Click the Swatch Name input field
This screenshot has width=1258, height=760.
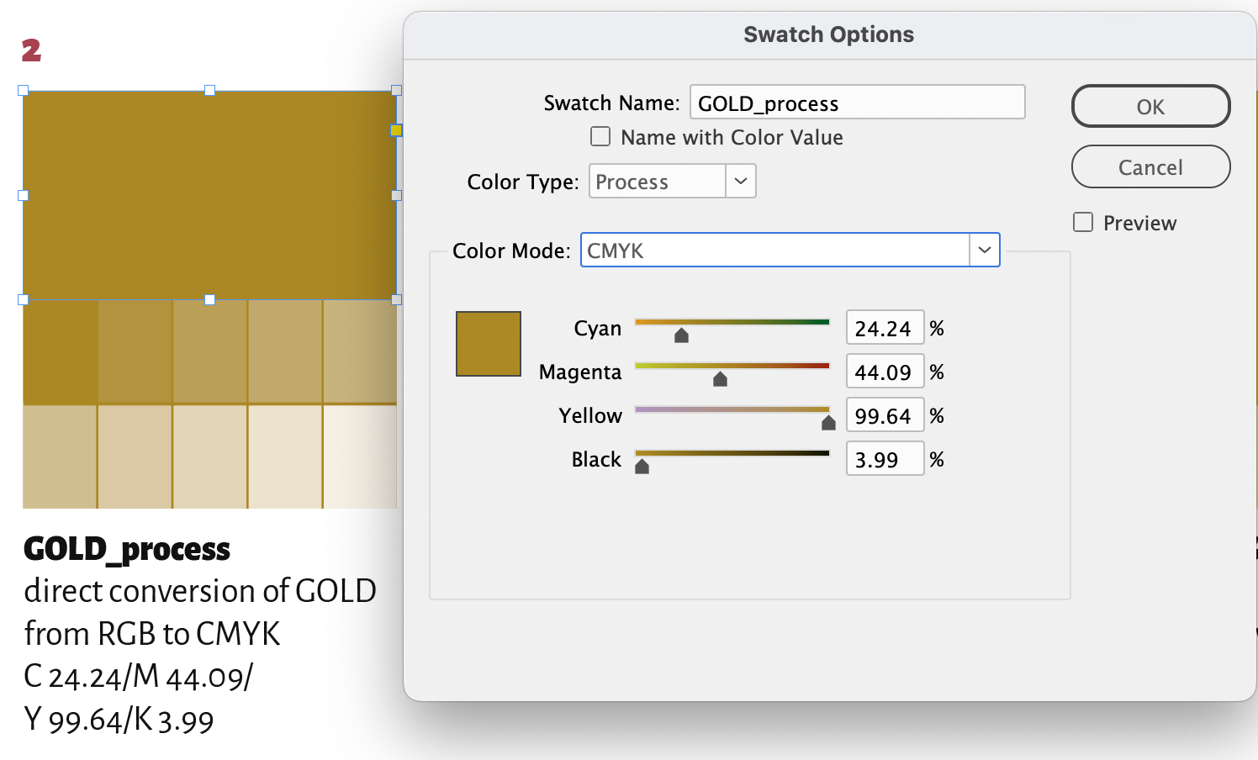(x=857, y=103)
